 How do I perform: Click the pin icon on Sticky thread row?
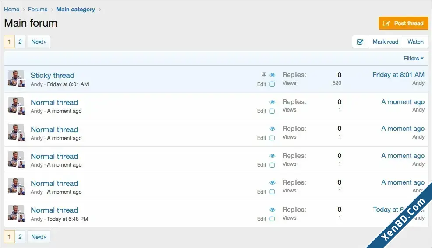(264, 75)
